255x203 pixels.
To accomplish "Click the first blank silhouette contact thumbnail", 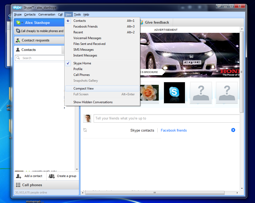I will tap(201, 93).
